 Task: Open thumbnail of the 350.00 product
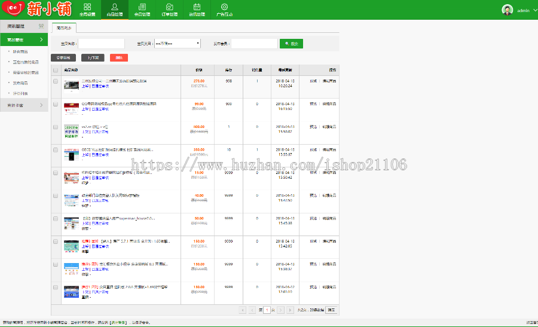pyautogui.click(x=71, y=155)
